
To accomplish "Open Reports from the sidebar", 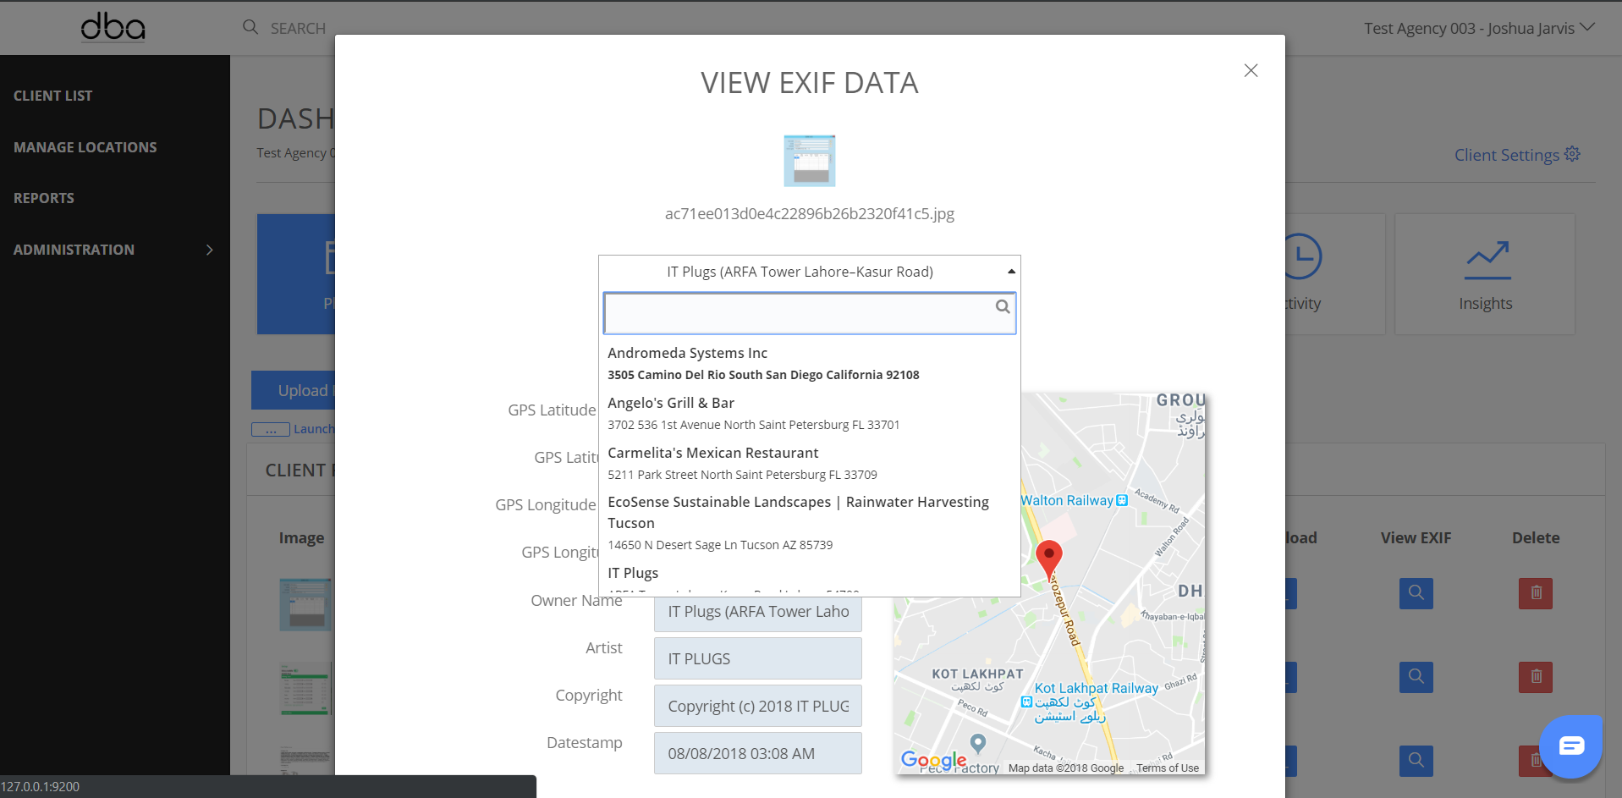I will point(44,198).
